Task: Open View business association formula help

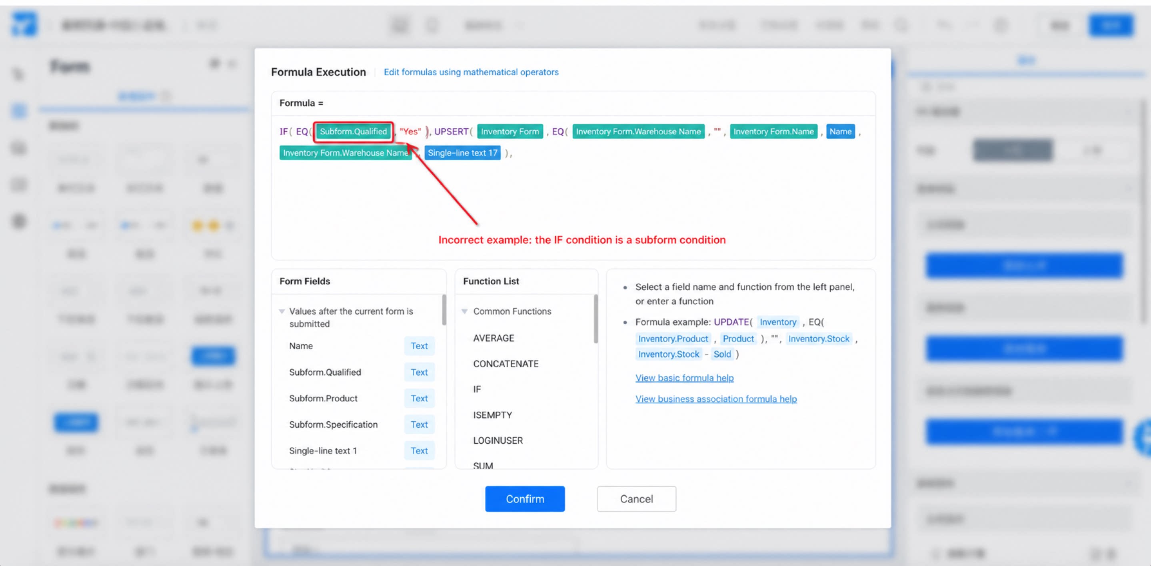Action: 716,399
